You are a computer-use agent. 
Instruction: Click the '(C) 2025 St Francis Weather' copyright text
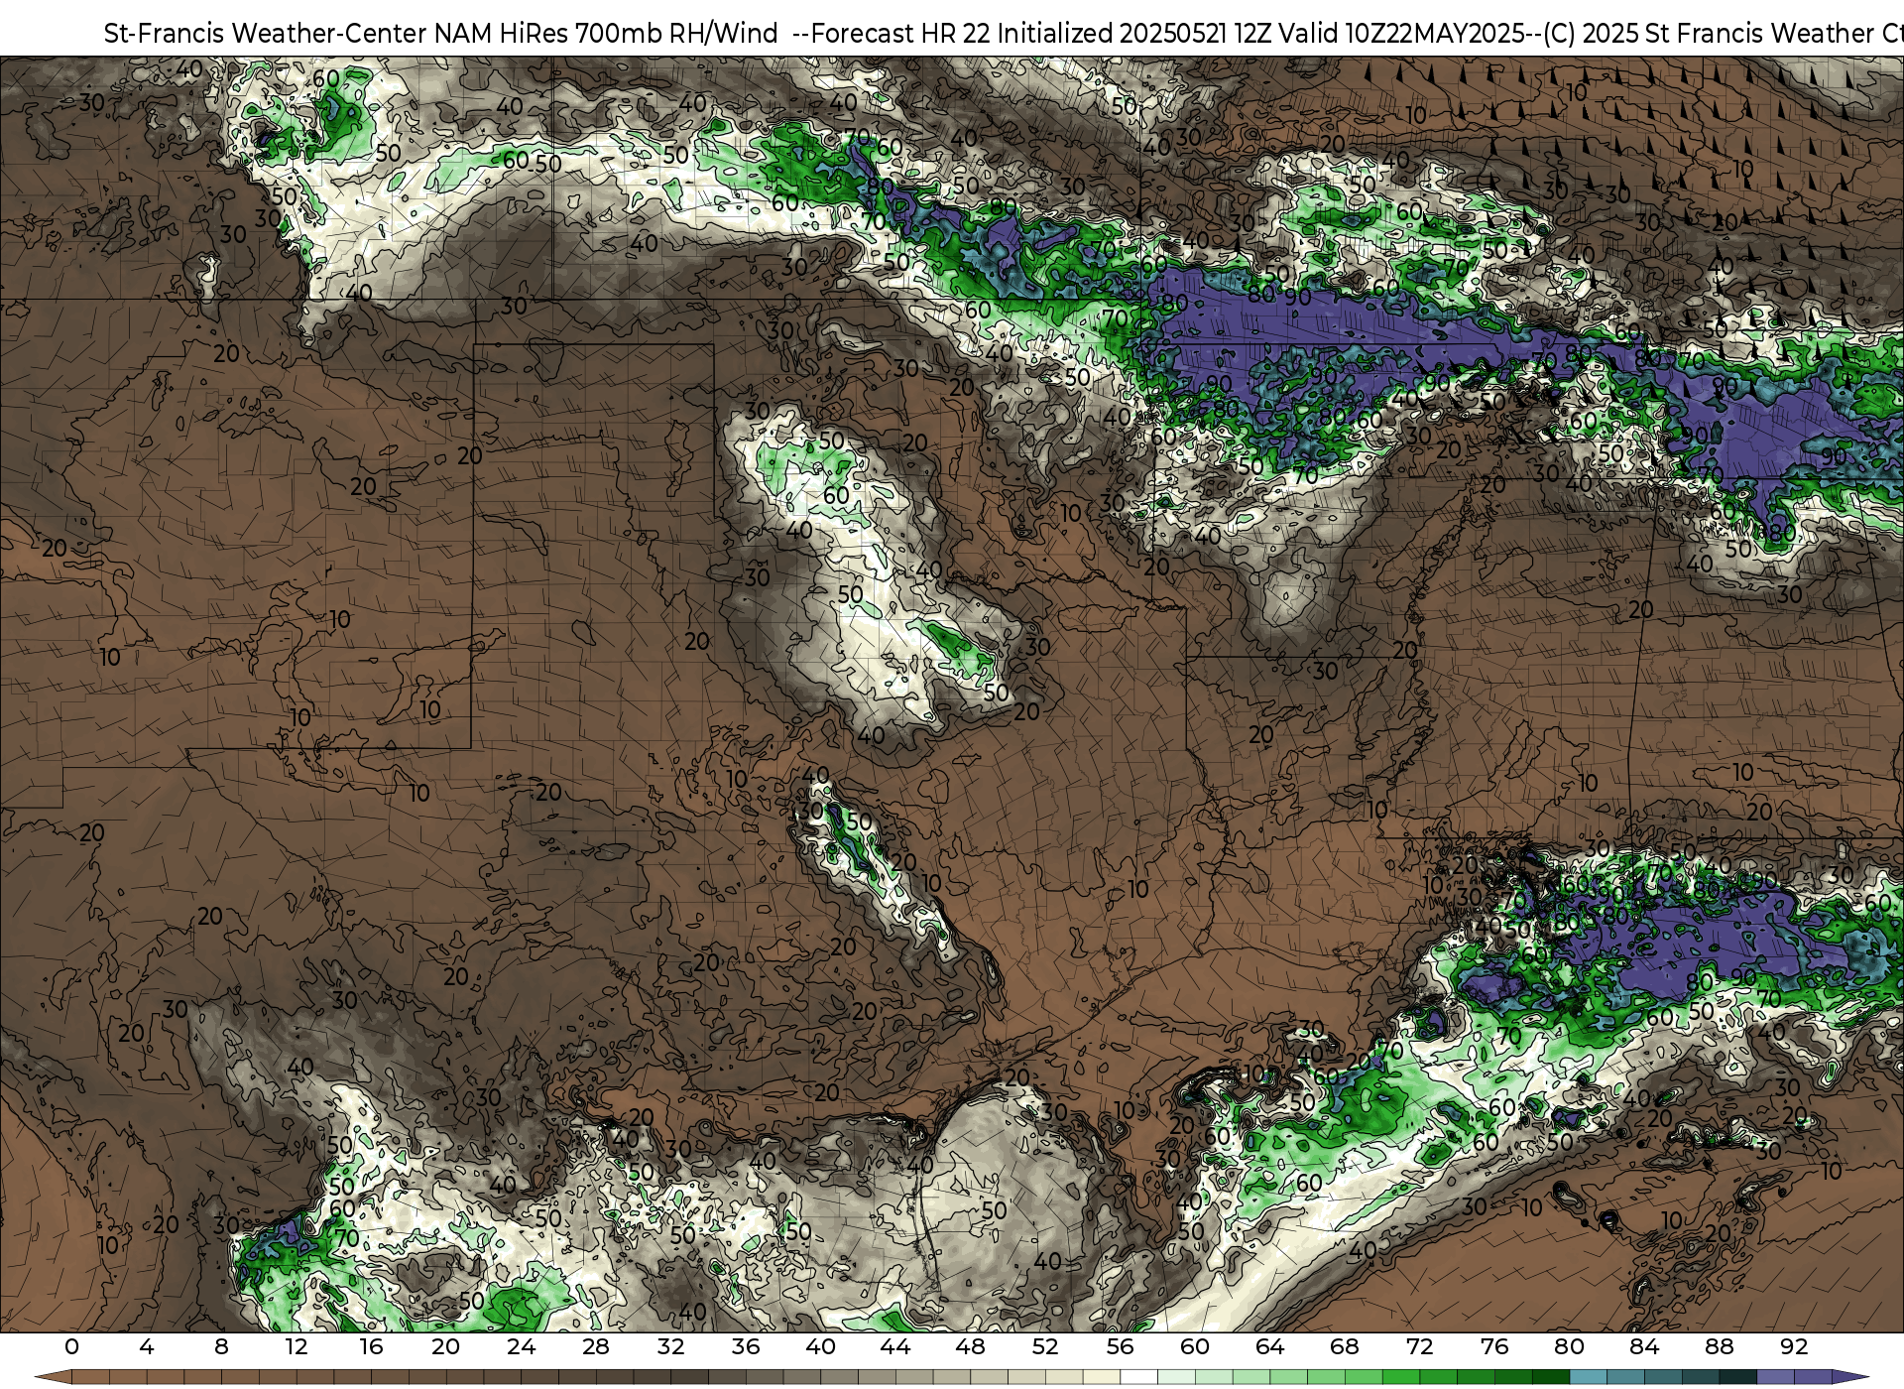pyautogui.click(x=1707, y=34)
